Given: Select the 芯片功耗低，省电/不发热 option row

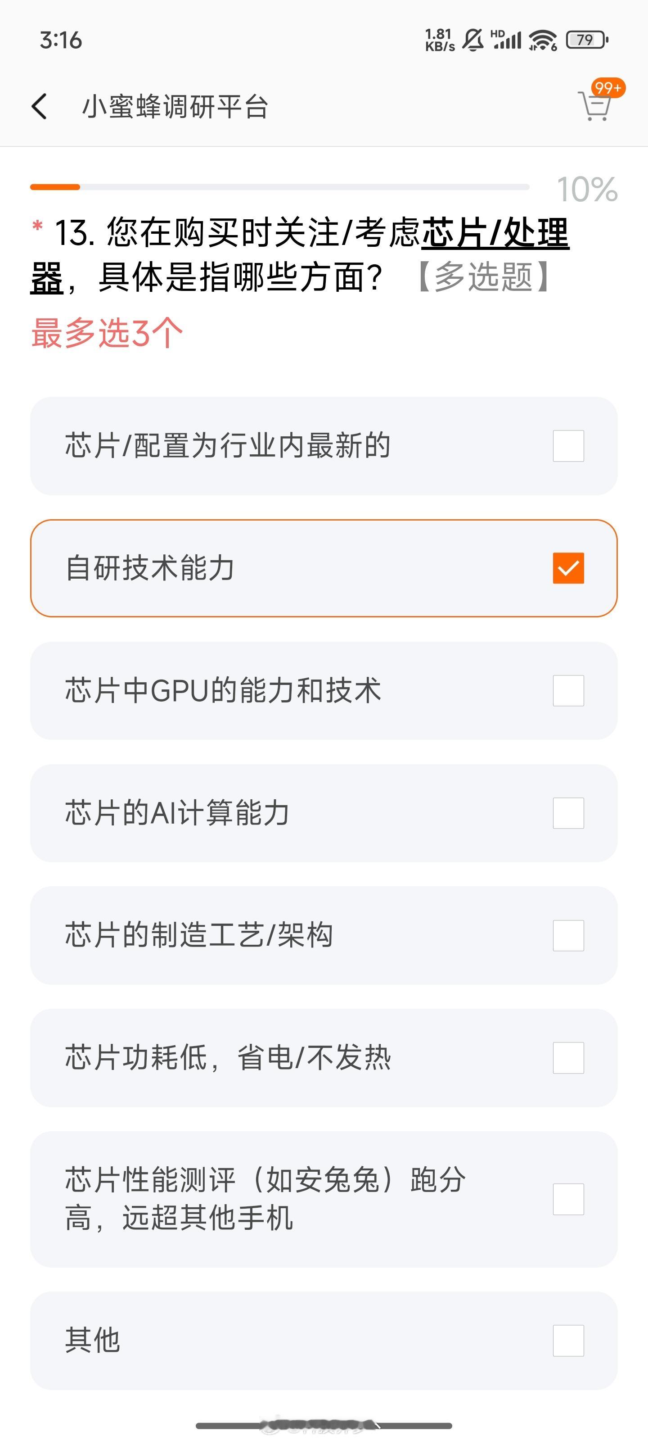Looking at the screenshot, I should coord(324,1058).
